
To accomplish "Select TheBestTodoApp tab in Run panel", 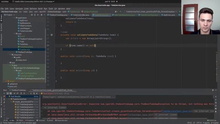I will pyautogui.click(x=18, y=90).
